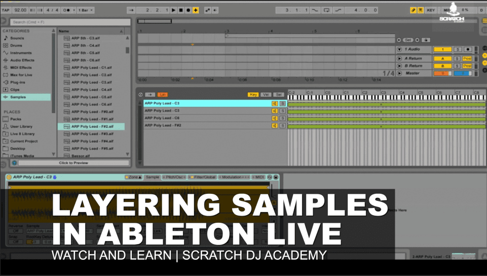Sort browser list by Name column header
Image resolution: width=487 pixels, height=276 pixels.
[91, 31]
